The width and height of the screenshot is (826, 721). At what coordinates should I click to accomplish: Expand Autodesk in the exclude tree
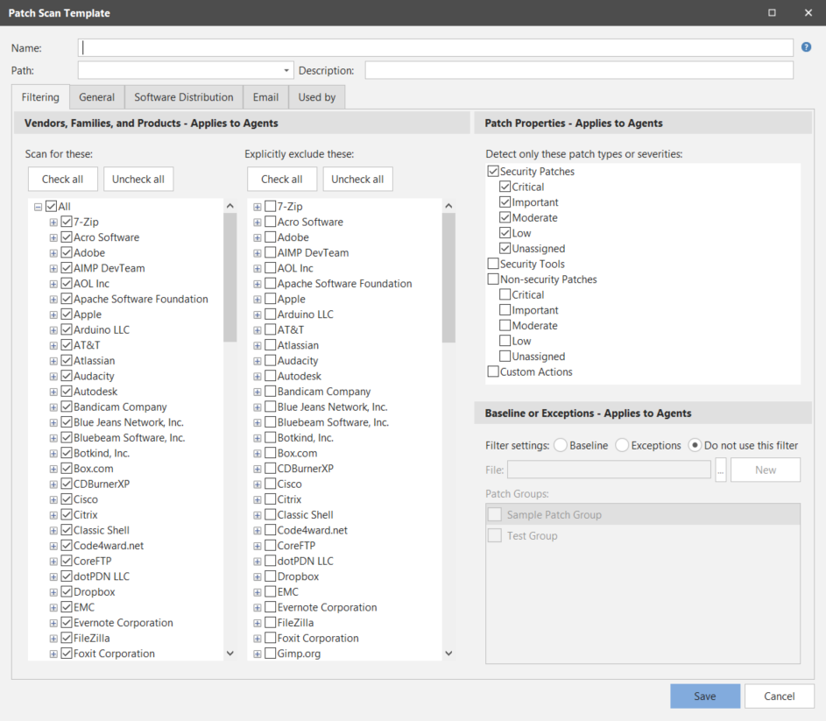(257, 377)
